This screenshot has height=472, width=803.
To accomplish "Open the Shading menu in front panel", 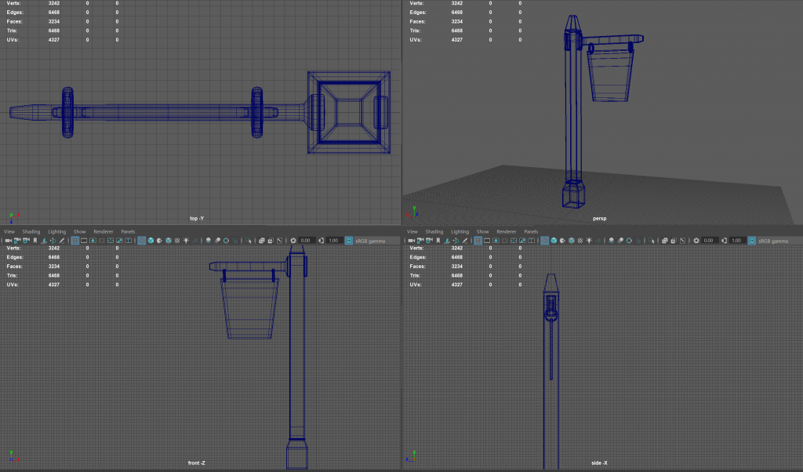I will coord(31,232).
